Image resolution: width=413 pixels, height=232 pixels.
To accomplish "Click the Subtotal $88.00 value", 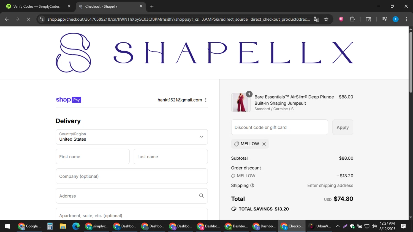I will [x=346, y=158].
